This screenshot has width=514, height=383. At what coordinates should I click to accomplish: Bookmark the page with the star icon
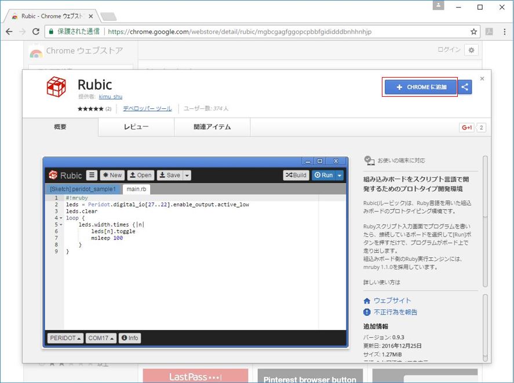click(x=473, y=31)
